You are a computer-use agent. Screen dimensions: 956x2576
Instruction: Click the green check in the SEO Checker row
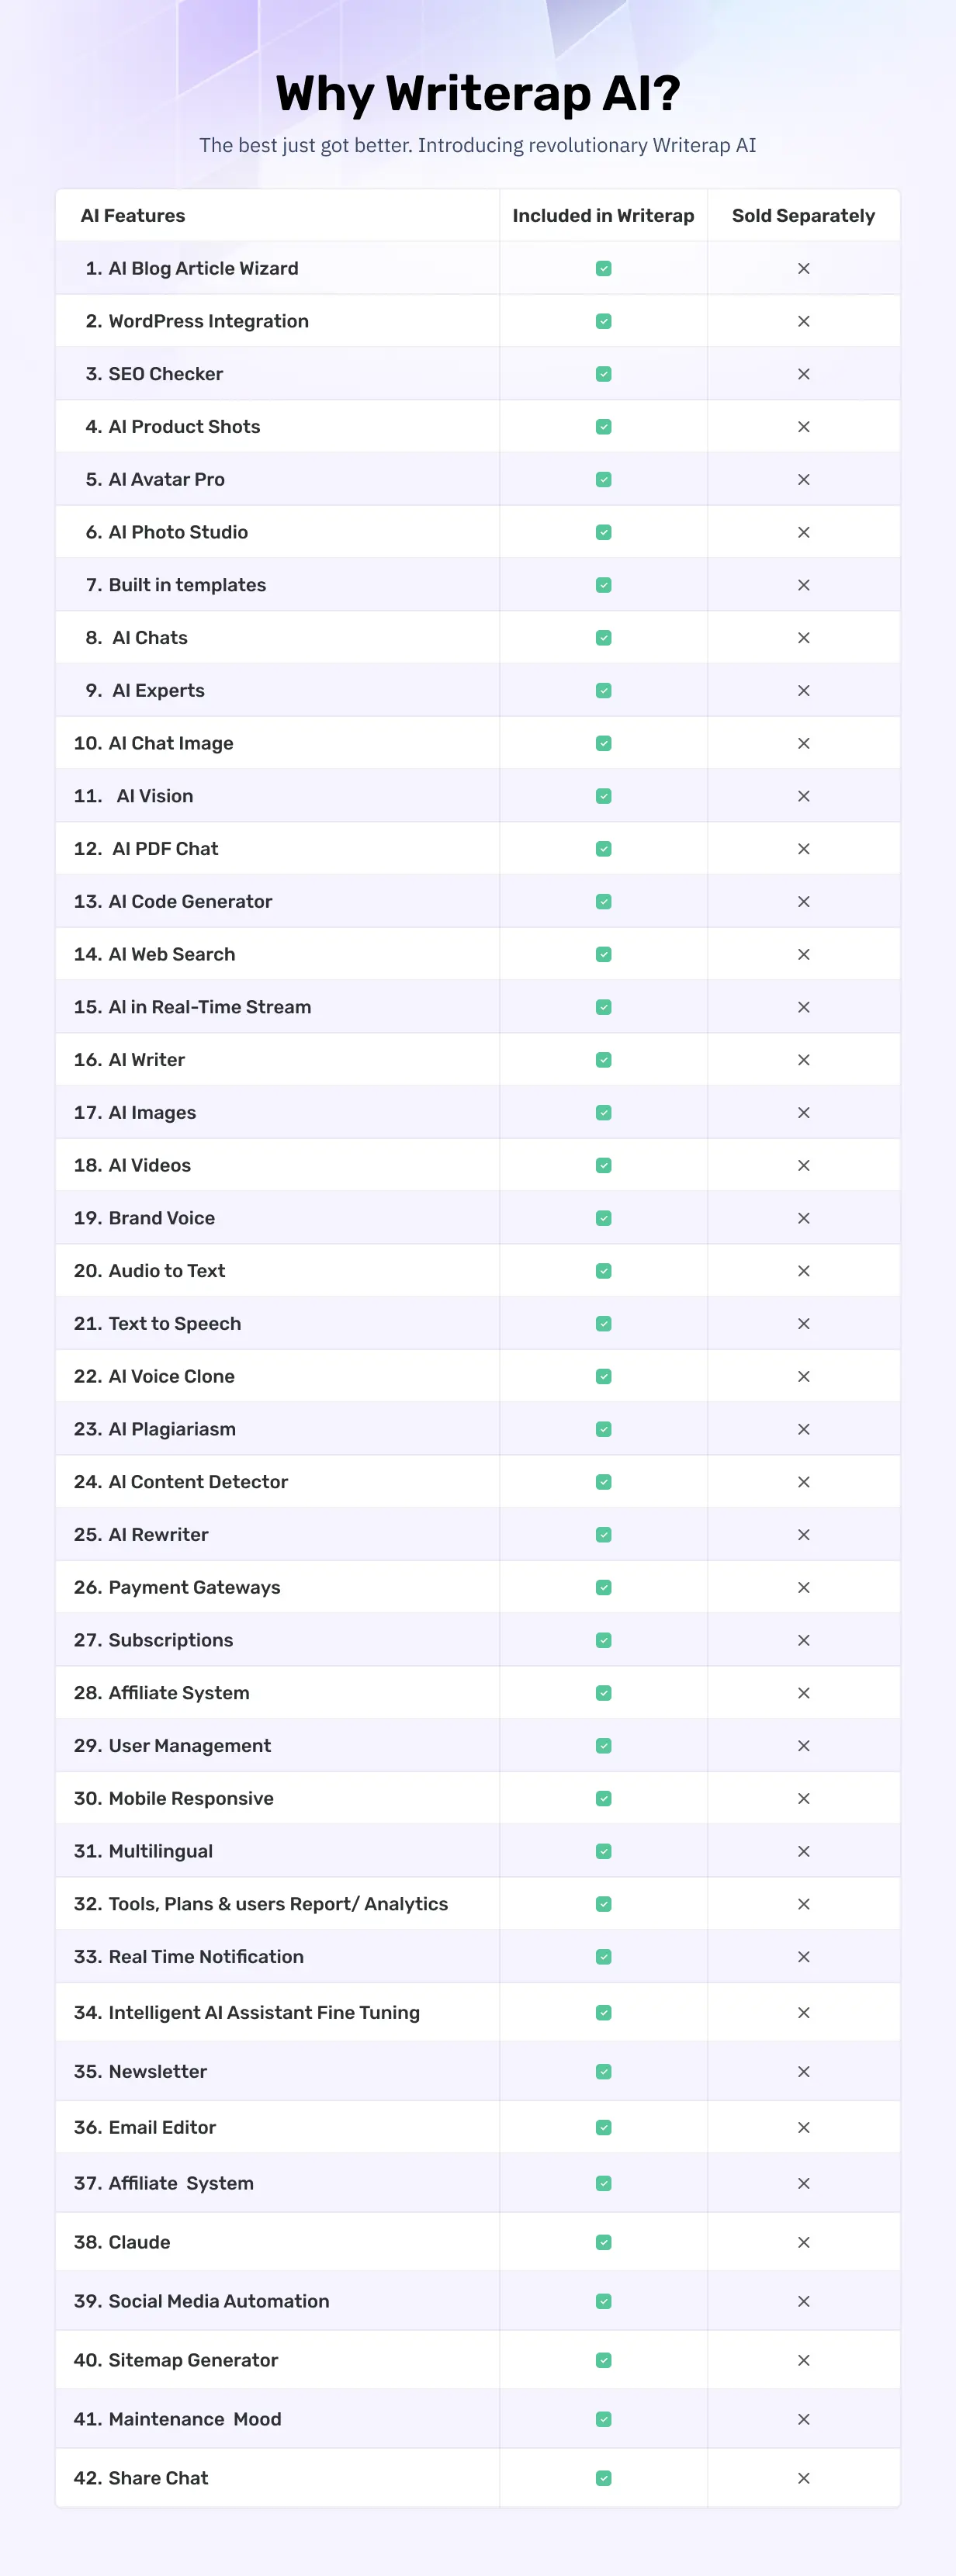603,374
